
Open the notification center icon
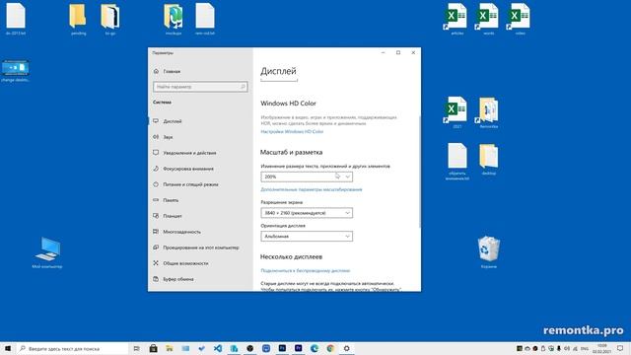620,348
